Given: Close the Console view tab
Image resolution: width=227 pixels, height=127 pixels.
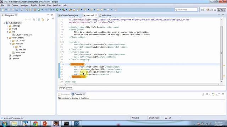Looking at the screenshot, I should pyautogui.click(x=84, y=95).
